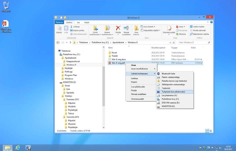Screen dimensions: 236x151
Task: Open Siirrä kohteeseen dropdown
Action: [95, 30]
